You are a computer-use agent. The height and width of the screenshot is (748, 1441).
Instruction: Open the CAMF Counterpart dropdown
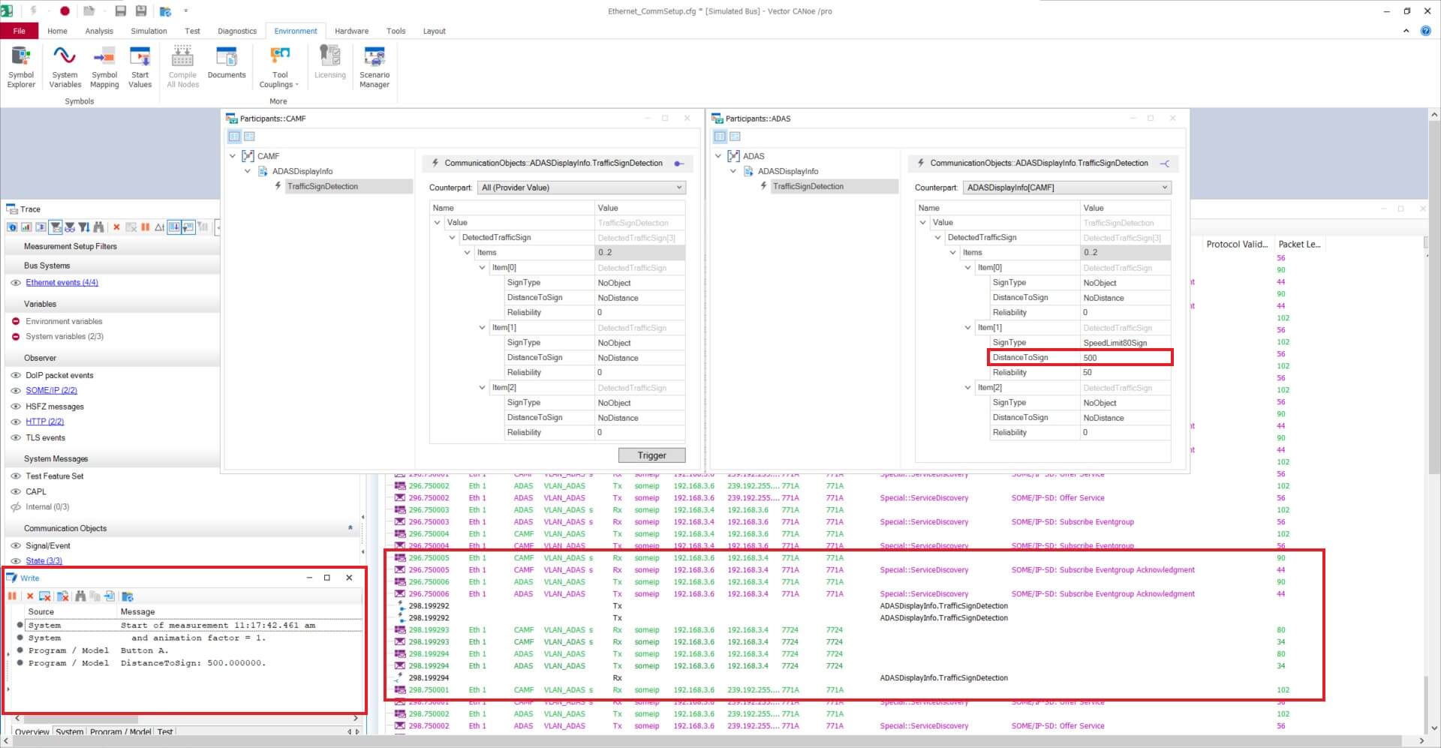click(582, 188)
